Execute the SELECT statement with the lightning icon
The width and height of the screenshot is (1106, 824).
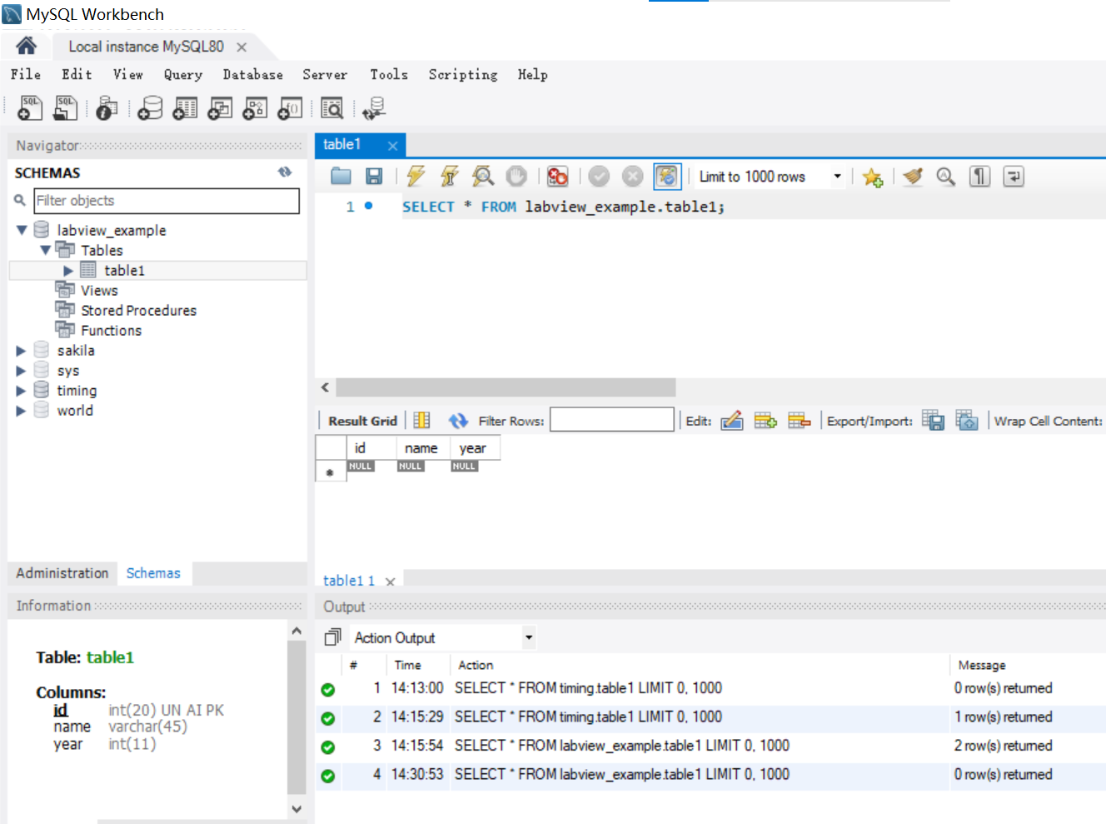point(414,176)
